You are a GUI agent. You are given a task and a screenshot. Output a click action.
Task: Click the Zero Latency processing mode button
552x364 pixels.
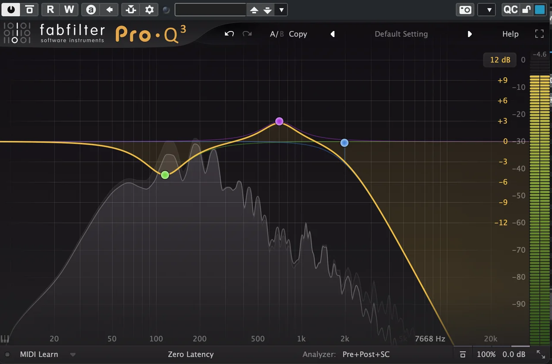[191, 355]
